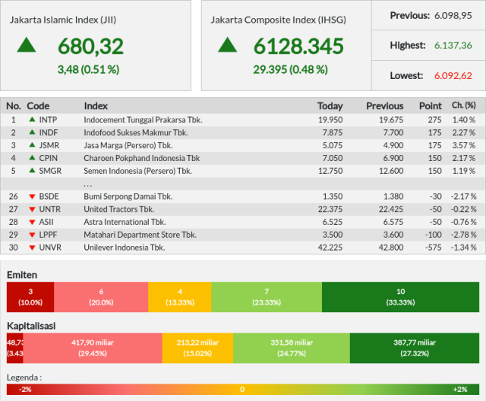
Task: Click stock code 'SMGR'
Action: (50, 171)
